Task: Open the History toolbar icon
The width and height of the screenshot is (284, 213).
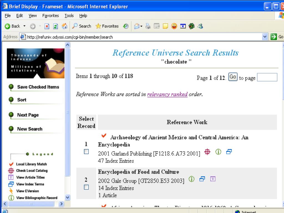Action: [126, 26]
